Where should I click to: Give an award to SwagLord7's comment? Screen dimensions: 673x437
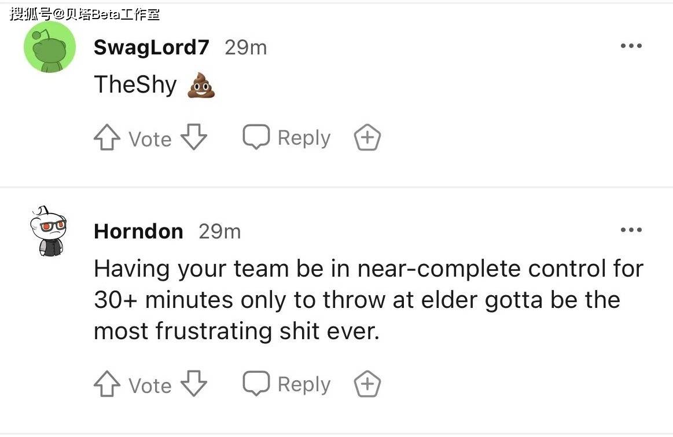point(367,137)
